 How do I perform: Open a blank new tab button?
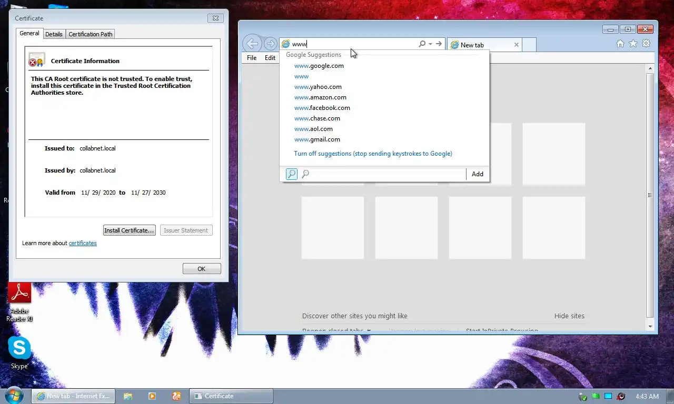(x=529, y=45)
